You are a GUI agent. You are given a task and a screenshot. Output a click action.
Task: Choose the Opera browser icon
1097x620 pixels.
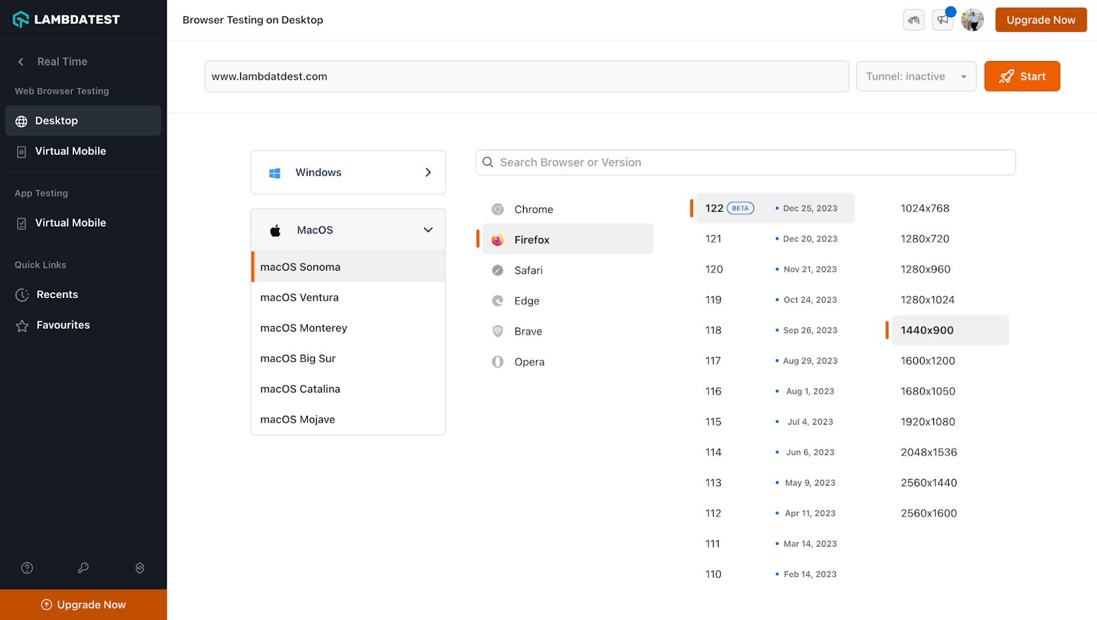(498, 362)
